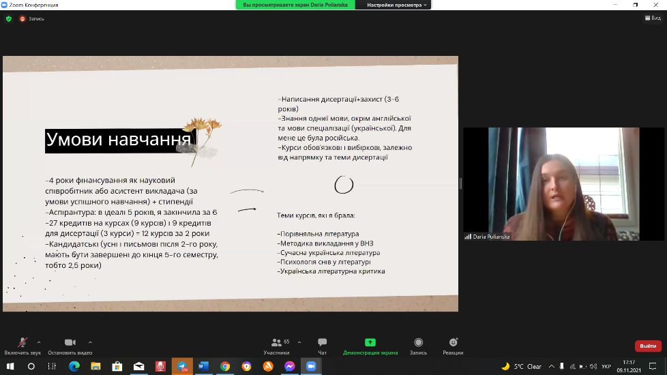667x375 pixels.
Task: Click the Daria Polianska video thumbnail
Action: tap(563, 183)
